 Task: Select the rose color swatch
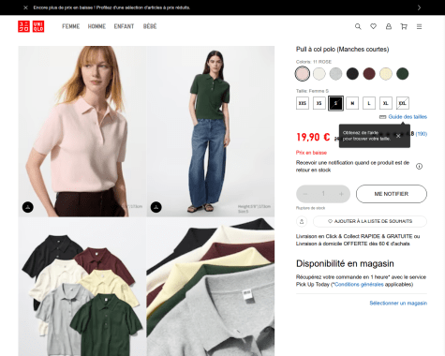[x=303, y=74]
